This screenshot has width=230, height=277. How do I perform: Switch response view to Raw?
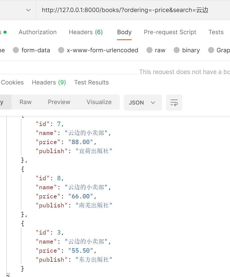click(26, 102)
